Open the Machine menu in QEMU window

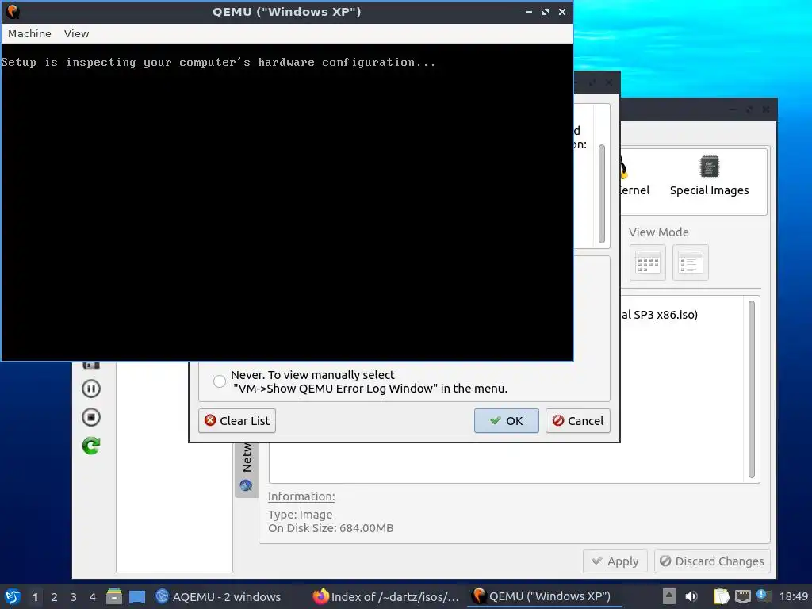click(29, 33)
